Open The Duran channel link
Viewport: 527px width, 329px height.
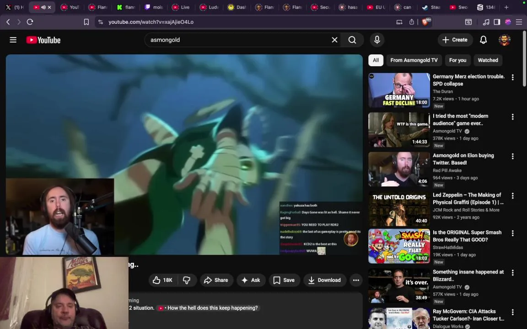click(443, 91)
